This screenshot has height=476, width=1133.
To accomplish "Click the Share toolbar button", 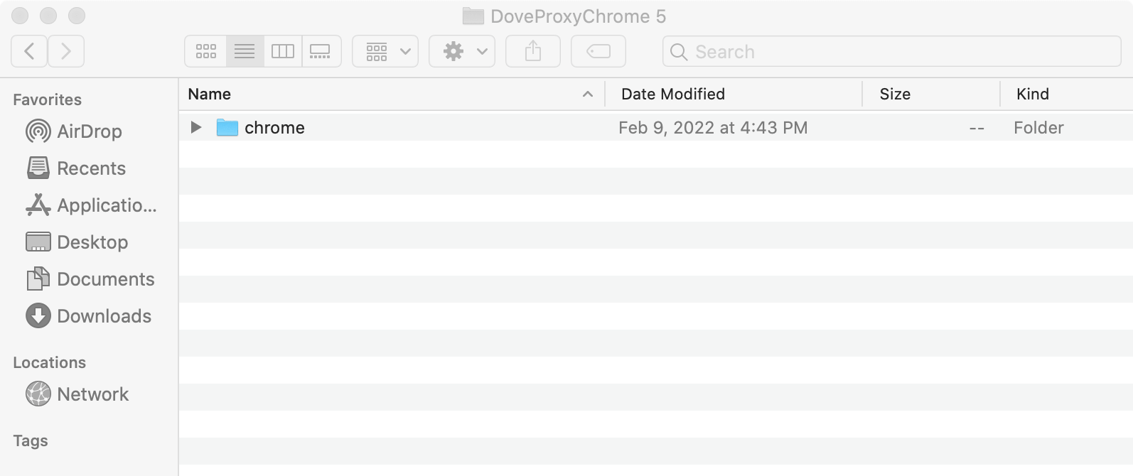I will [533, 51].
